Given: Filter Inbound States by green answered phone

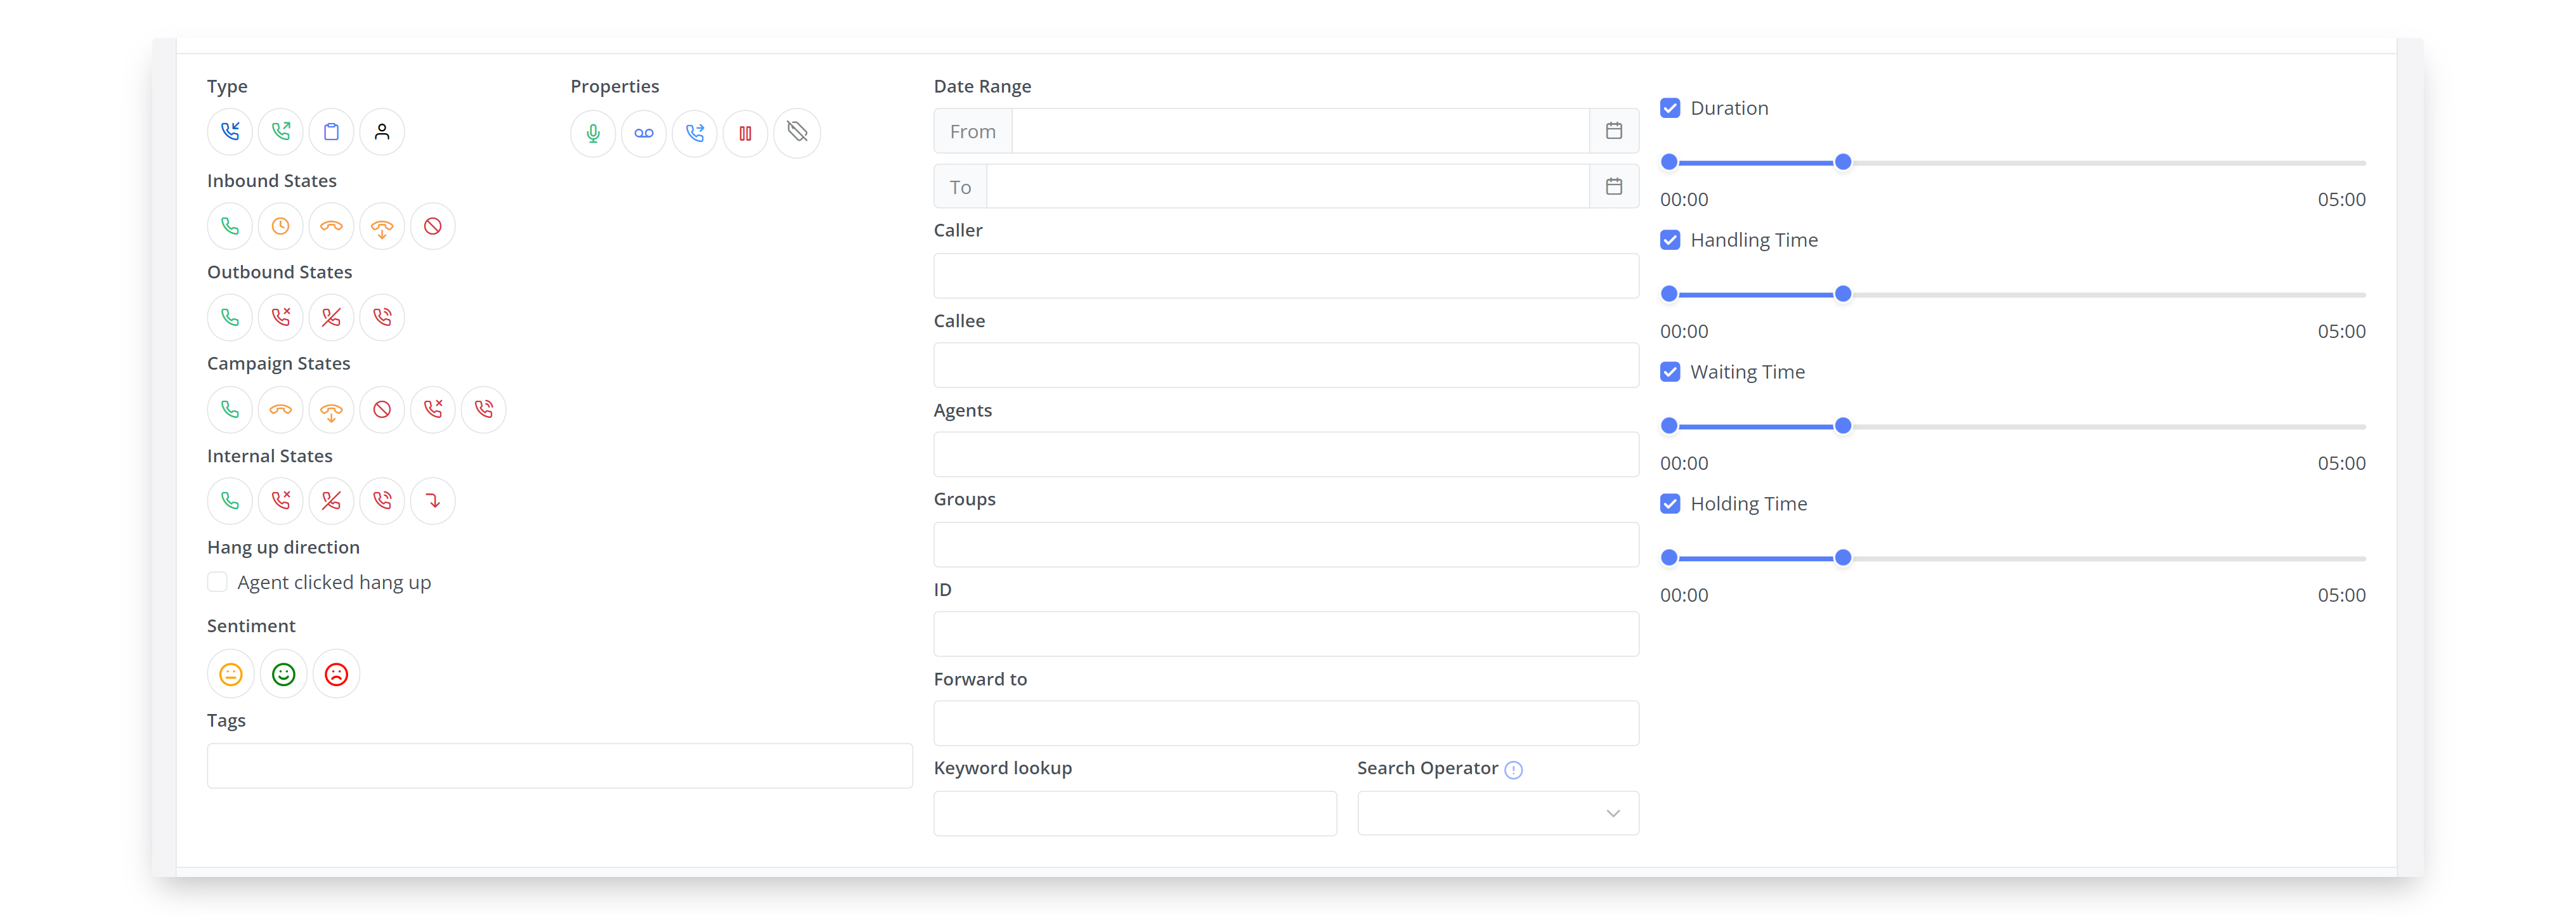Looking at the screenshot, I should (x=230, y=226).
